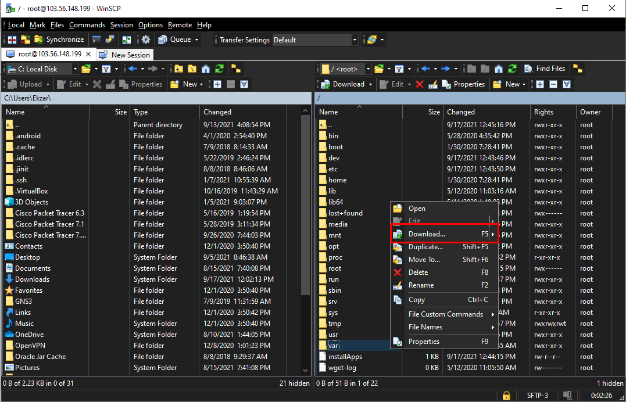
Task: Click the remote Properties toolbar button
Action: click(x=463, y=84)
